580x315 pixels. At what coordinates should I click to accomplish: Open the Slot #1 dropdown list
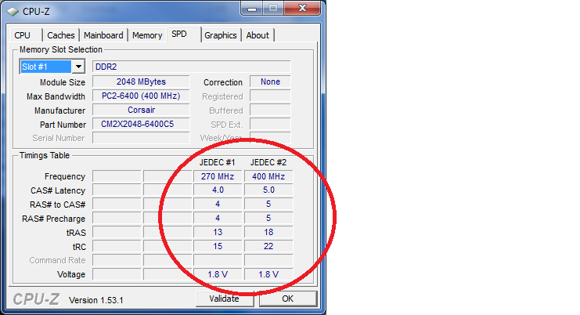click(x=77, y=67)
